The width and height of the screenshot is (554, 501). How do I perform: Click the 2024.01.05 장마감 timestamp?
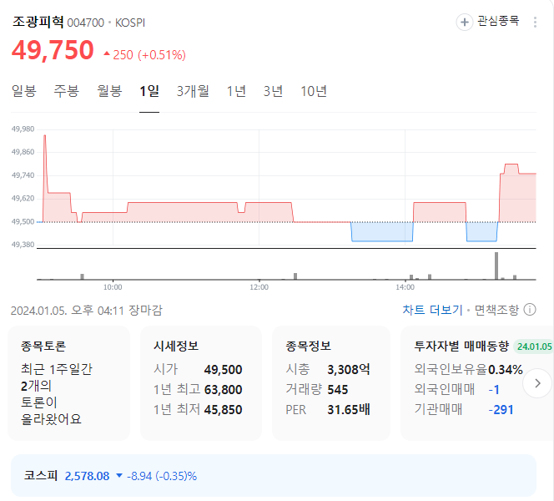(x=87, y=311)
